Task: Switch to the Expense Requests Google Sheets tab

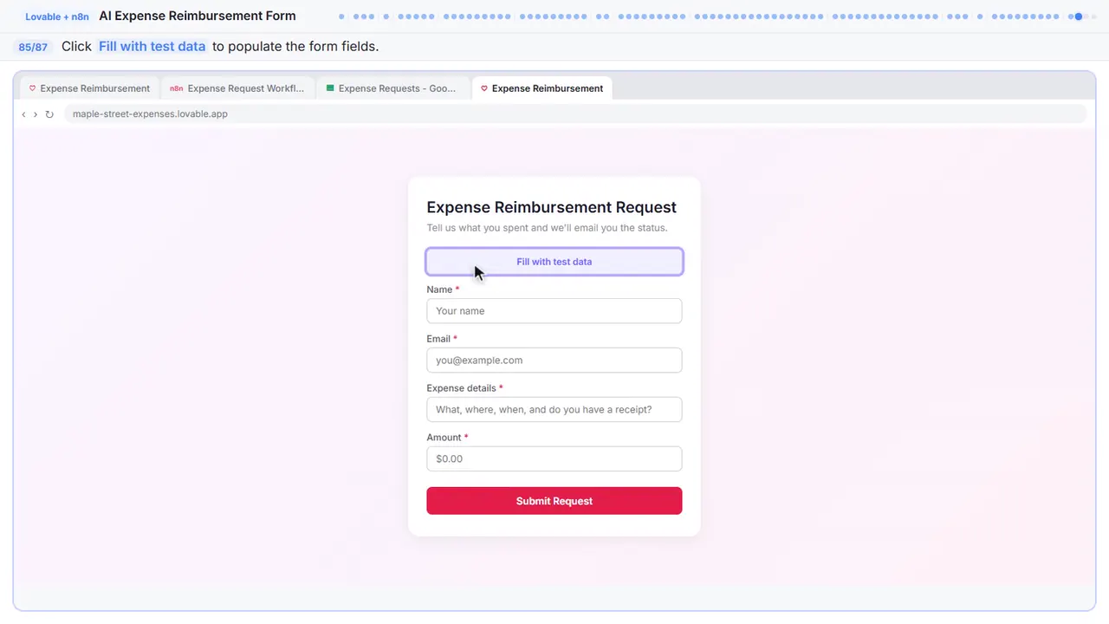Action: click(x=391, y=88)
